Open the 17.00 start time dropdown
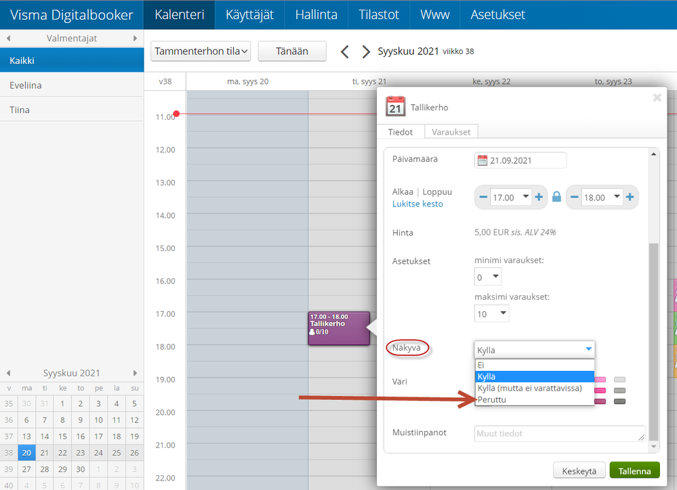Screen dimensions: 677x490 [x=511, y=198]
